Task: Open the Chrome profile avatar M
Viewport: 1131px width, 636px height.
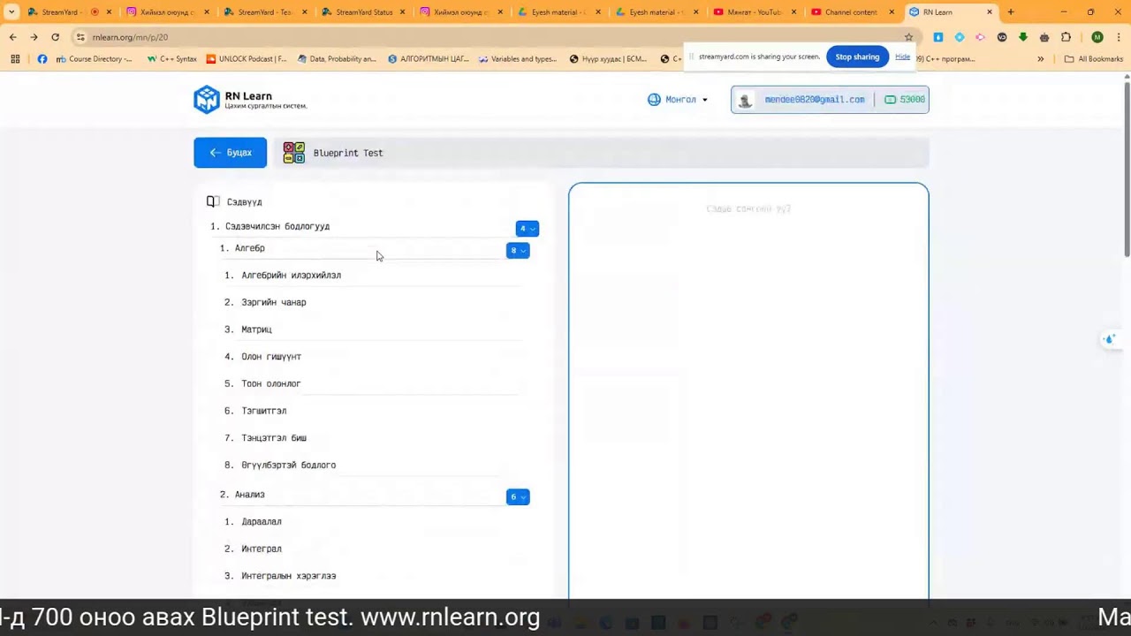Action: coord(1097,37)
